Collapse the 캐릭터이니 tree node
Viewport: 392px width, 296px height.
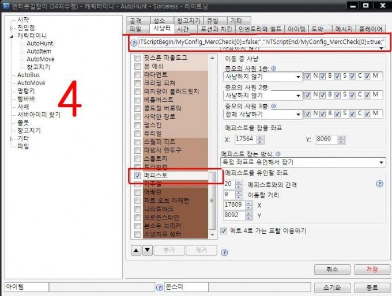coord(12,36)
